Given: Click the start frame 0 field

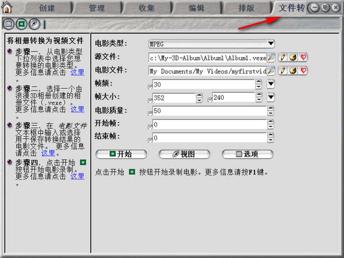Looking at the screenshot, I should point(210,124).
